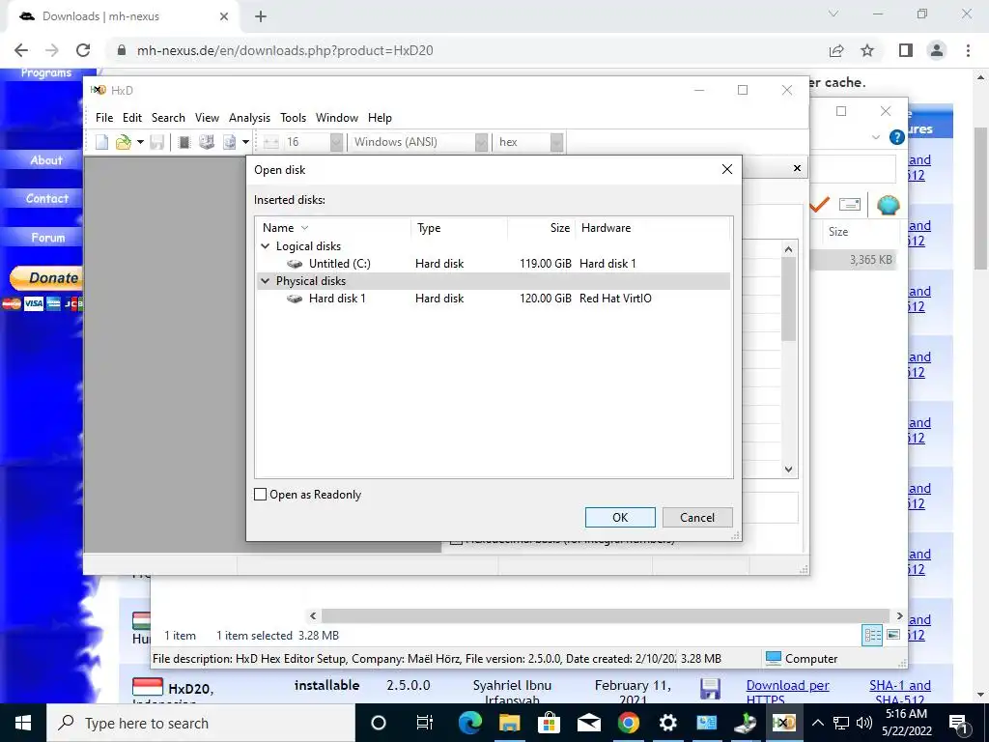Open the Analysis menu in HxD
This screenshot has height=742, width=989.
pyautogui.click(x=249, y=117)
